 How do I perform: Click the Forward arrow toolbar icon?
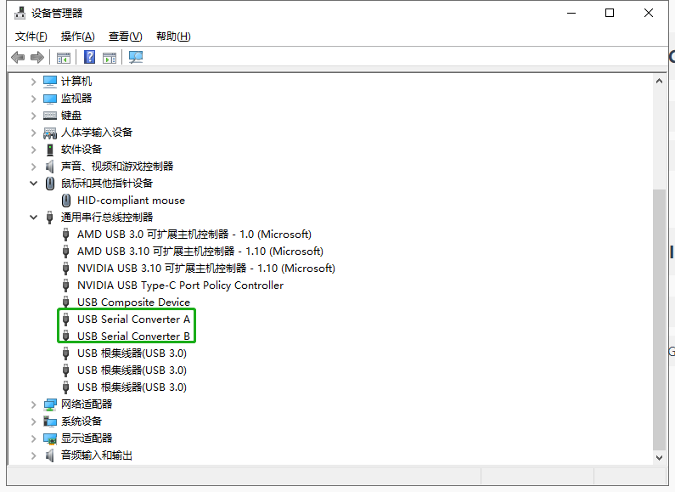(x=37, y=57)
